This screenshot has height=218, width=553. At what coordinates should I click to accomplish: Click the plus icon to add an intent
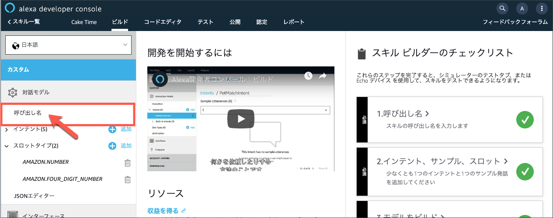[x=112, y=129]
